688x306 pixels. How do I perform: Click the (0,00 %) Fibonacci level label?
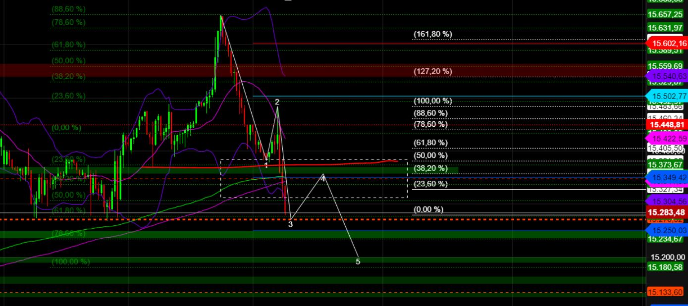pos(428,209)
